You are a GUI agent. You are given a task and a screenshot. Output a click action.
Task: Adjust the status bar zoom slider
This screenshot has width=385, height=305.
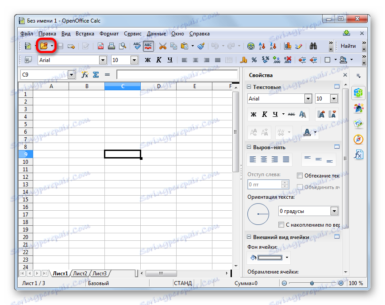[312, 283]
